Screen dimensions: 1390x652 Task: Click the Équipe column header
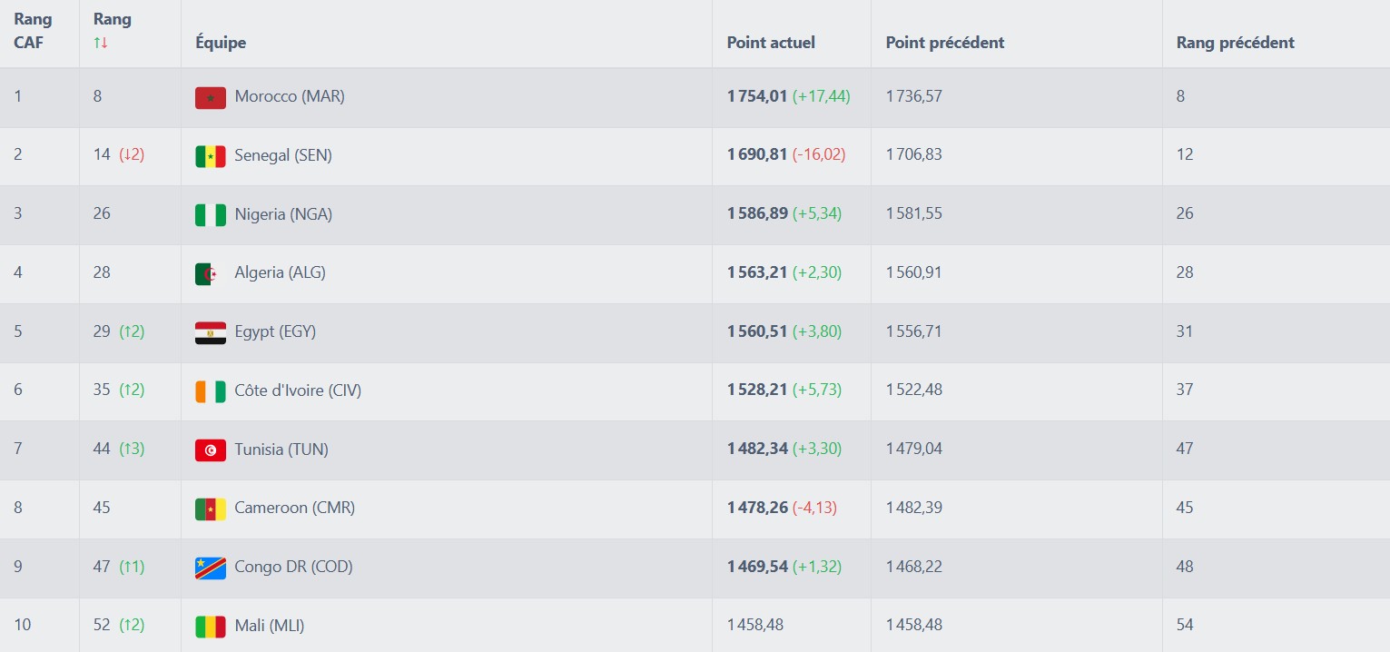pyautogui.click(x=221, y=43)
